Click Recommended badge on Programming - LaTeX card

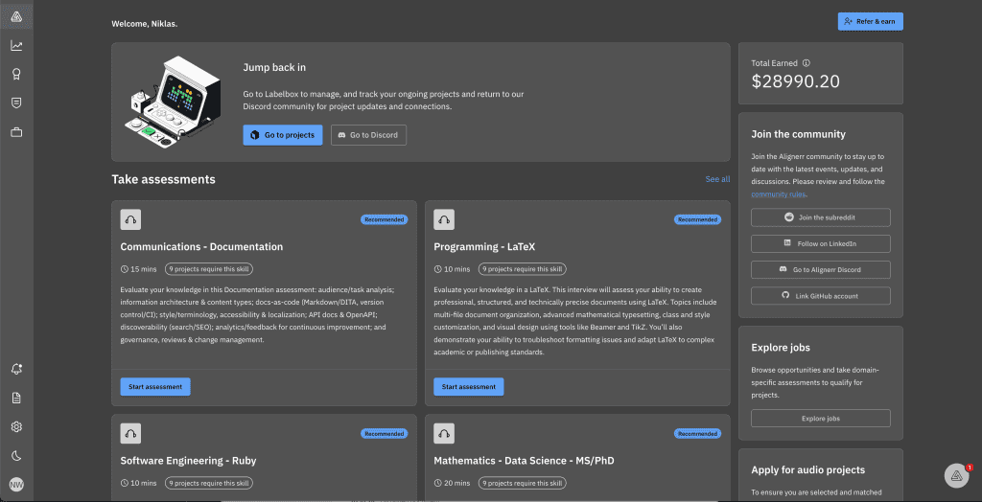point(698,219)
